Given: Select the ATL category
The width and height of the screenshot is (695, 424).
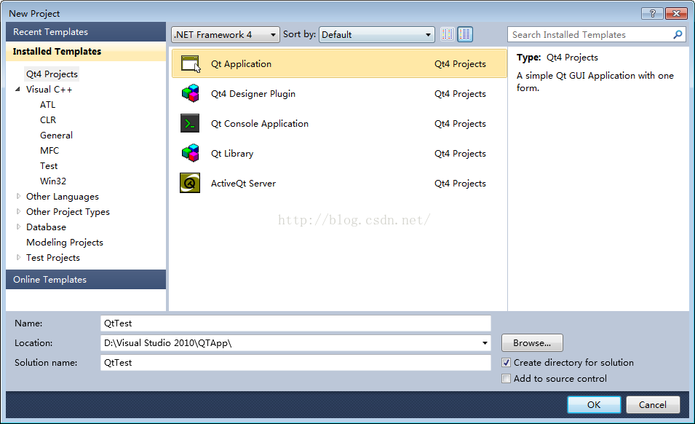Looking at the screenshot, I should point(47,105).
